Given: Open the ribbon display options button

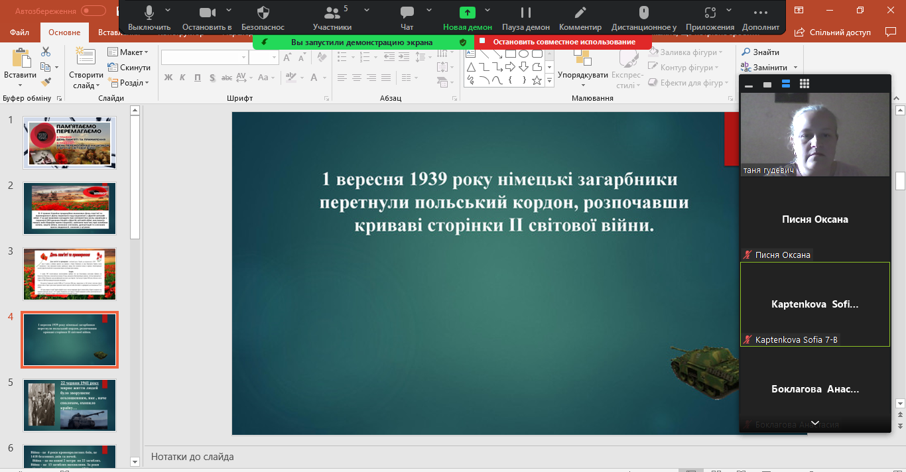Looking at the screenshot, I should [799, 10].
